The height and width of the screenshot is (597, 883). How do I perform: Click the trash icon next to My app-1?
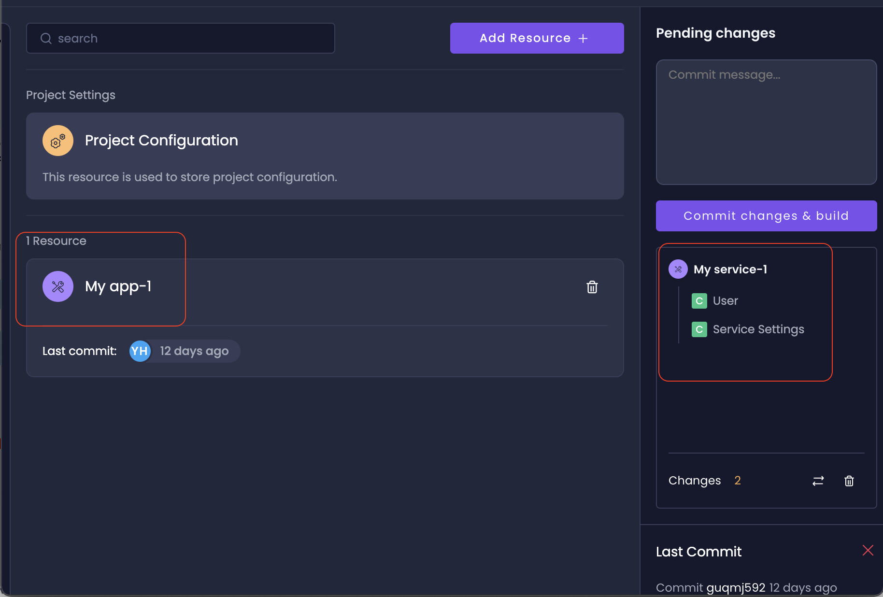592,287
